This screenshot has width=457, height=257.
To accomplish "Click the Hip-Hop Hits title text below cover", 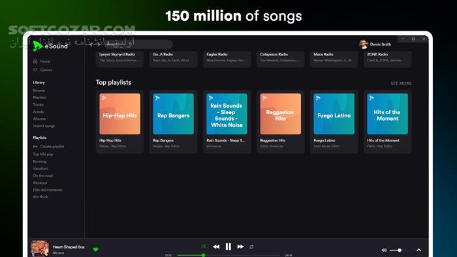I will coord(110,140).
